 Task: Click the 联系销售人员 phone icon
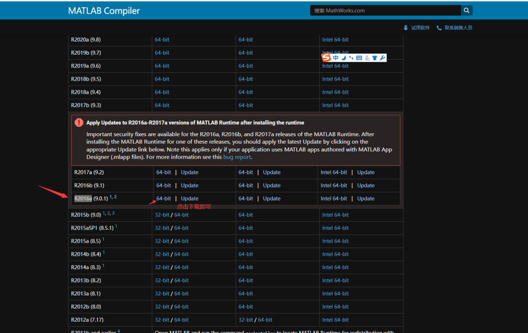(439, 28)
